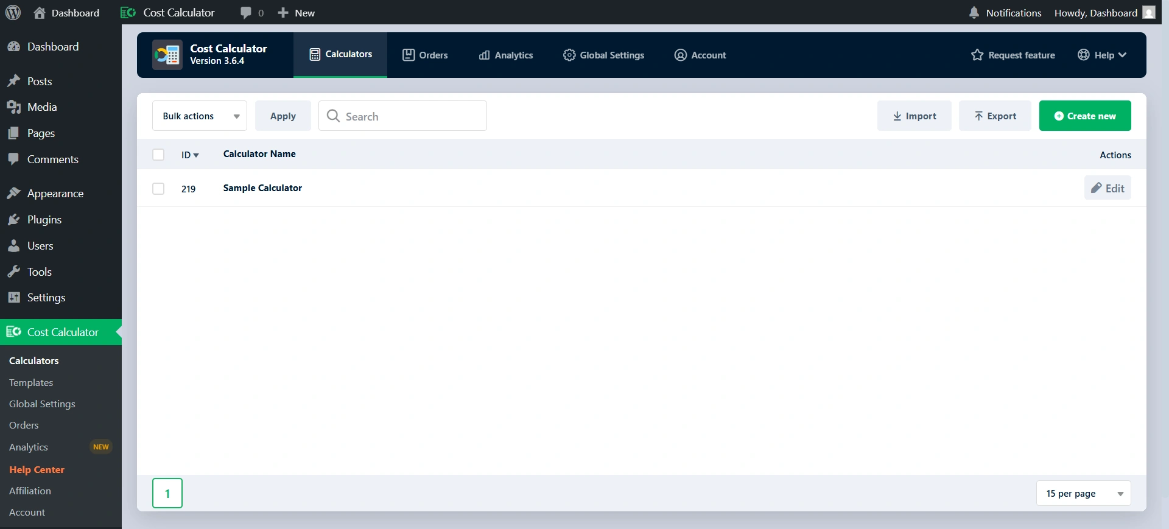
Task: Click the Plugins icon in sidebar
Action: point(13,220)
